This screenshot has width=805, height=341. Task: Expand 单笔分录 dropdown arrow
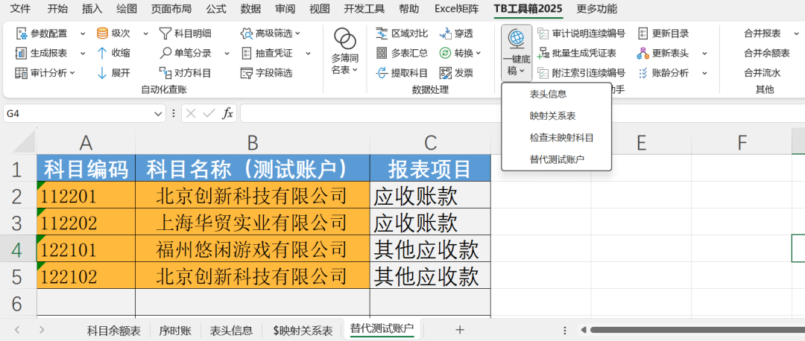click(227, 53)
